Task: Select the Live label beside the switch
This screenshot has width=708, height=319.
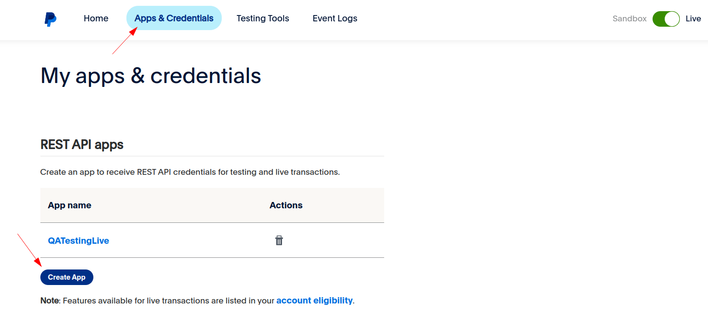Action: tap(693, 19)
